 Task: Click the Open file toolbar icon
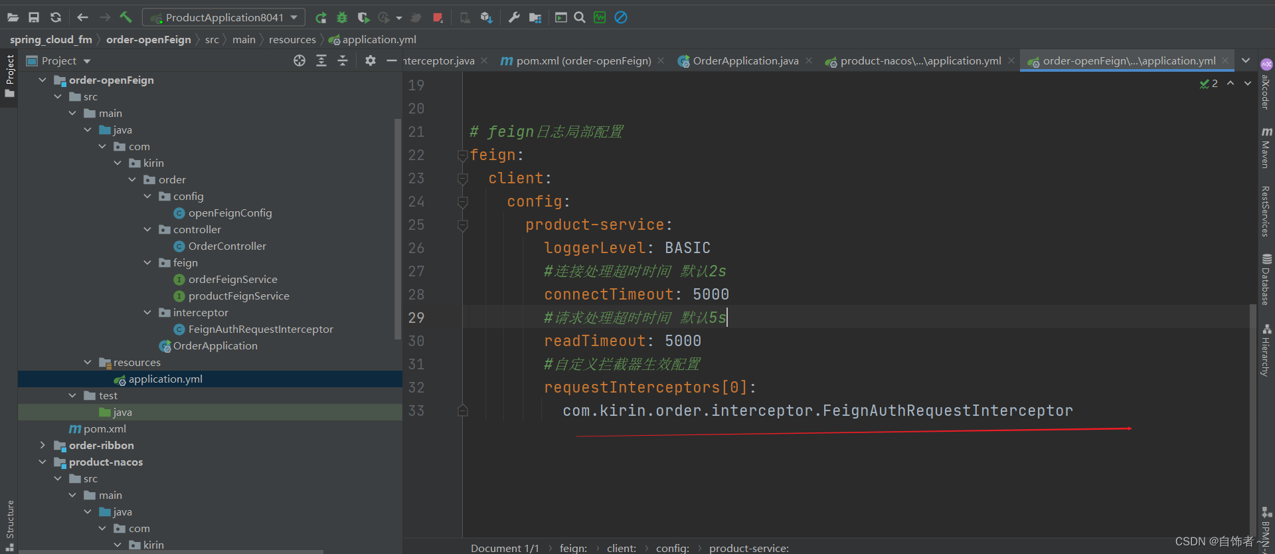(13, 17)
